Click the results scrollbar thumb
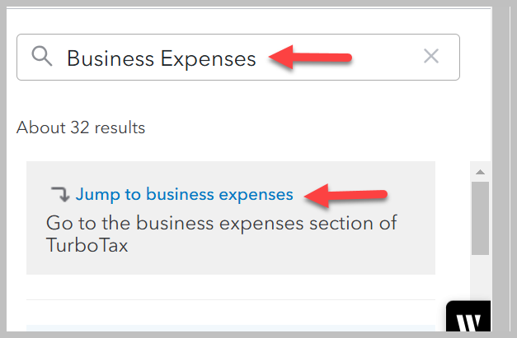The image size is (517, 338). coord(480,218)
